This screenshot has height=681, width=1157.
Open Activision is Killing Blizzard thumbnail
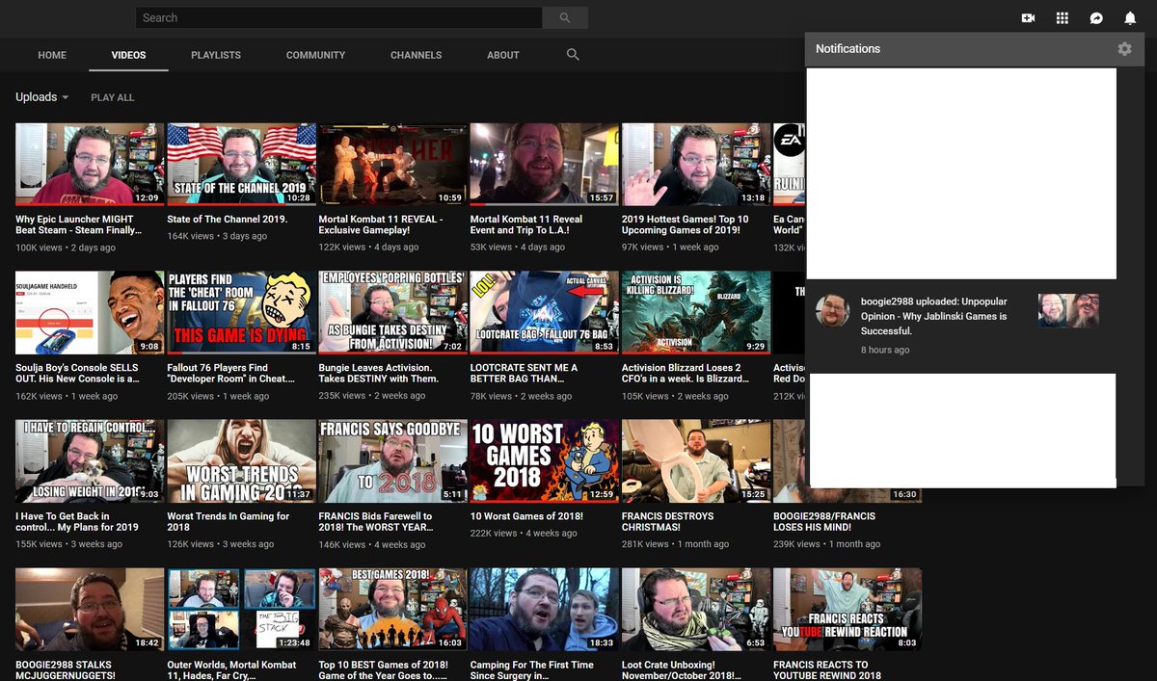tap(695, 312)
